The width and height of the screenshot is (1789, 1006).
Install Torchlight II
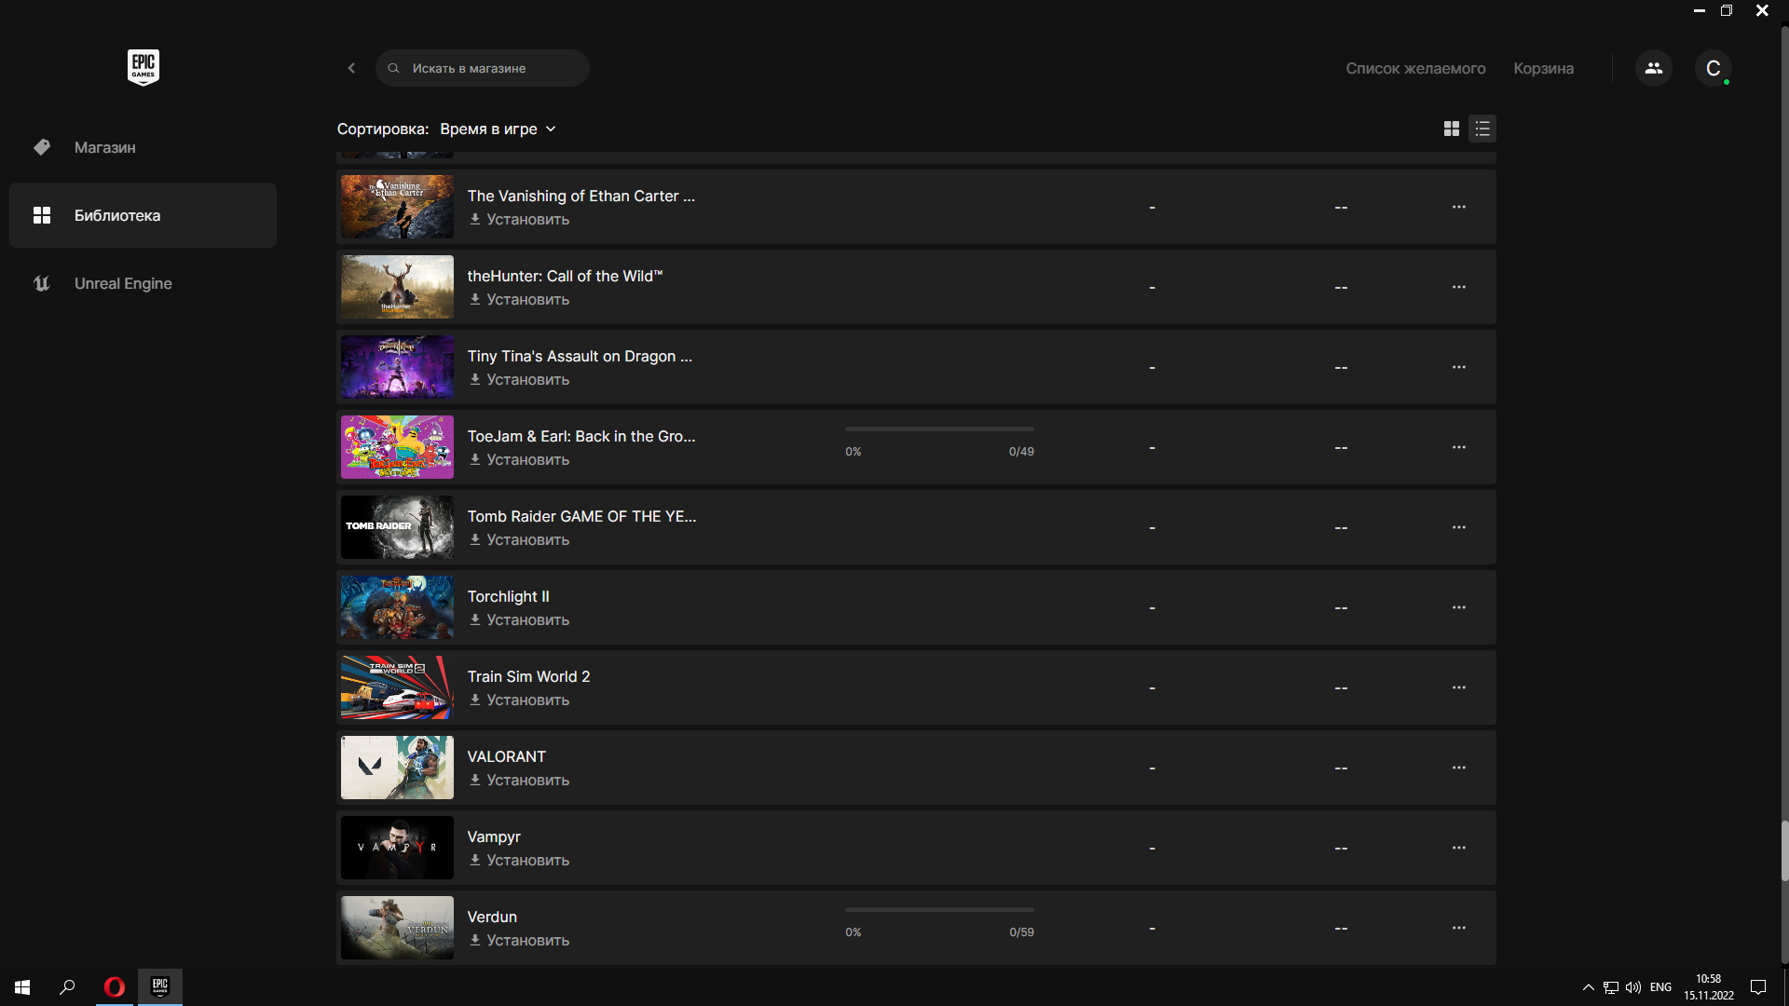coord(519,620)
